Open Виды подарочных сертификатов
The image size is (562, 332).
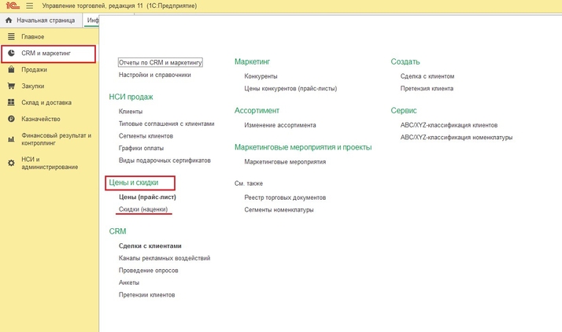[x=165, y=160]
